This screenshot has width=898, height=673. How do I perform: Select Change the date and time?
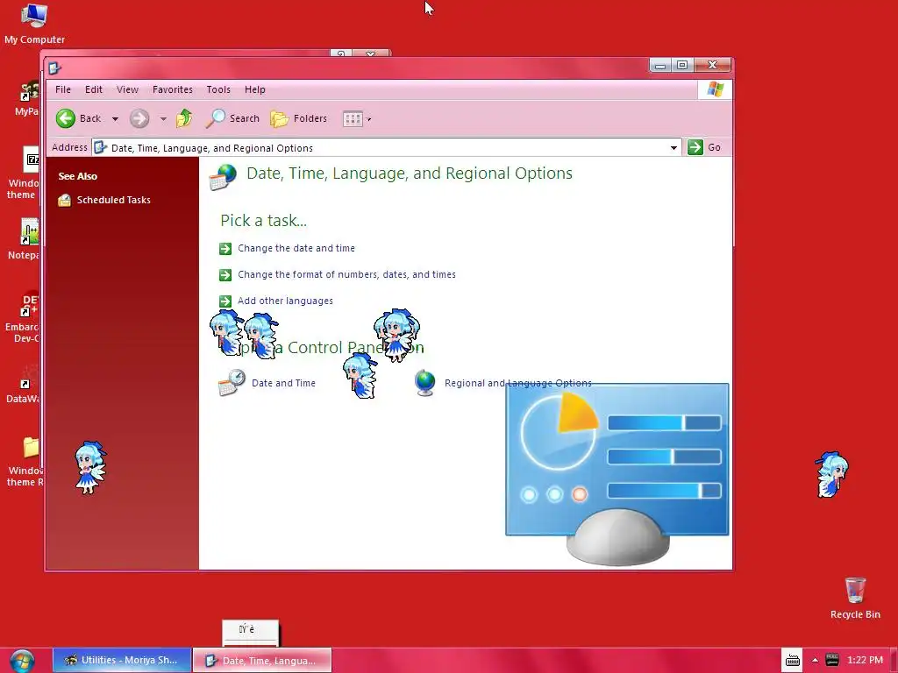point(296,248)
